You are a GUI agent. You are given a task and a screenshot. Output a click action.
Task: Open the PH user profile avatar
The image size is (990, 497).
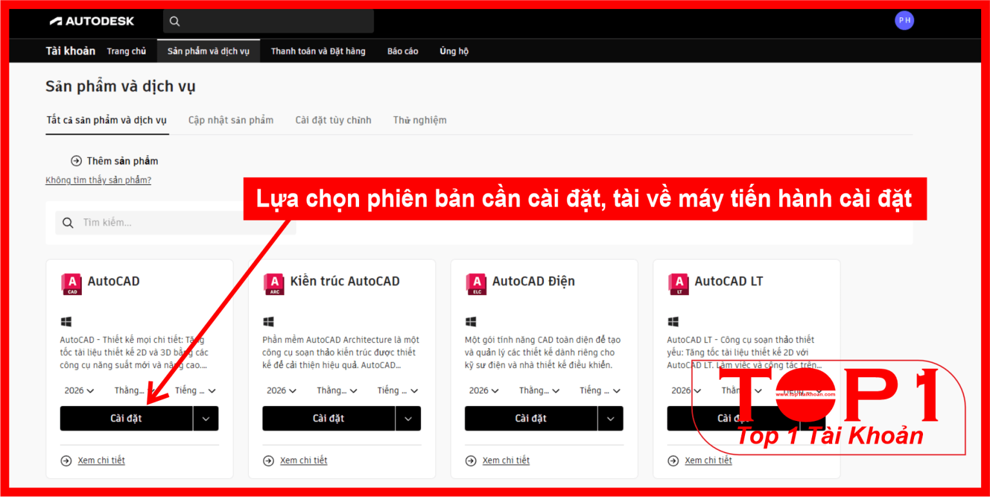pos(904,21)
